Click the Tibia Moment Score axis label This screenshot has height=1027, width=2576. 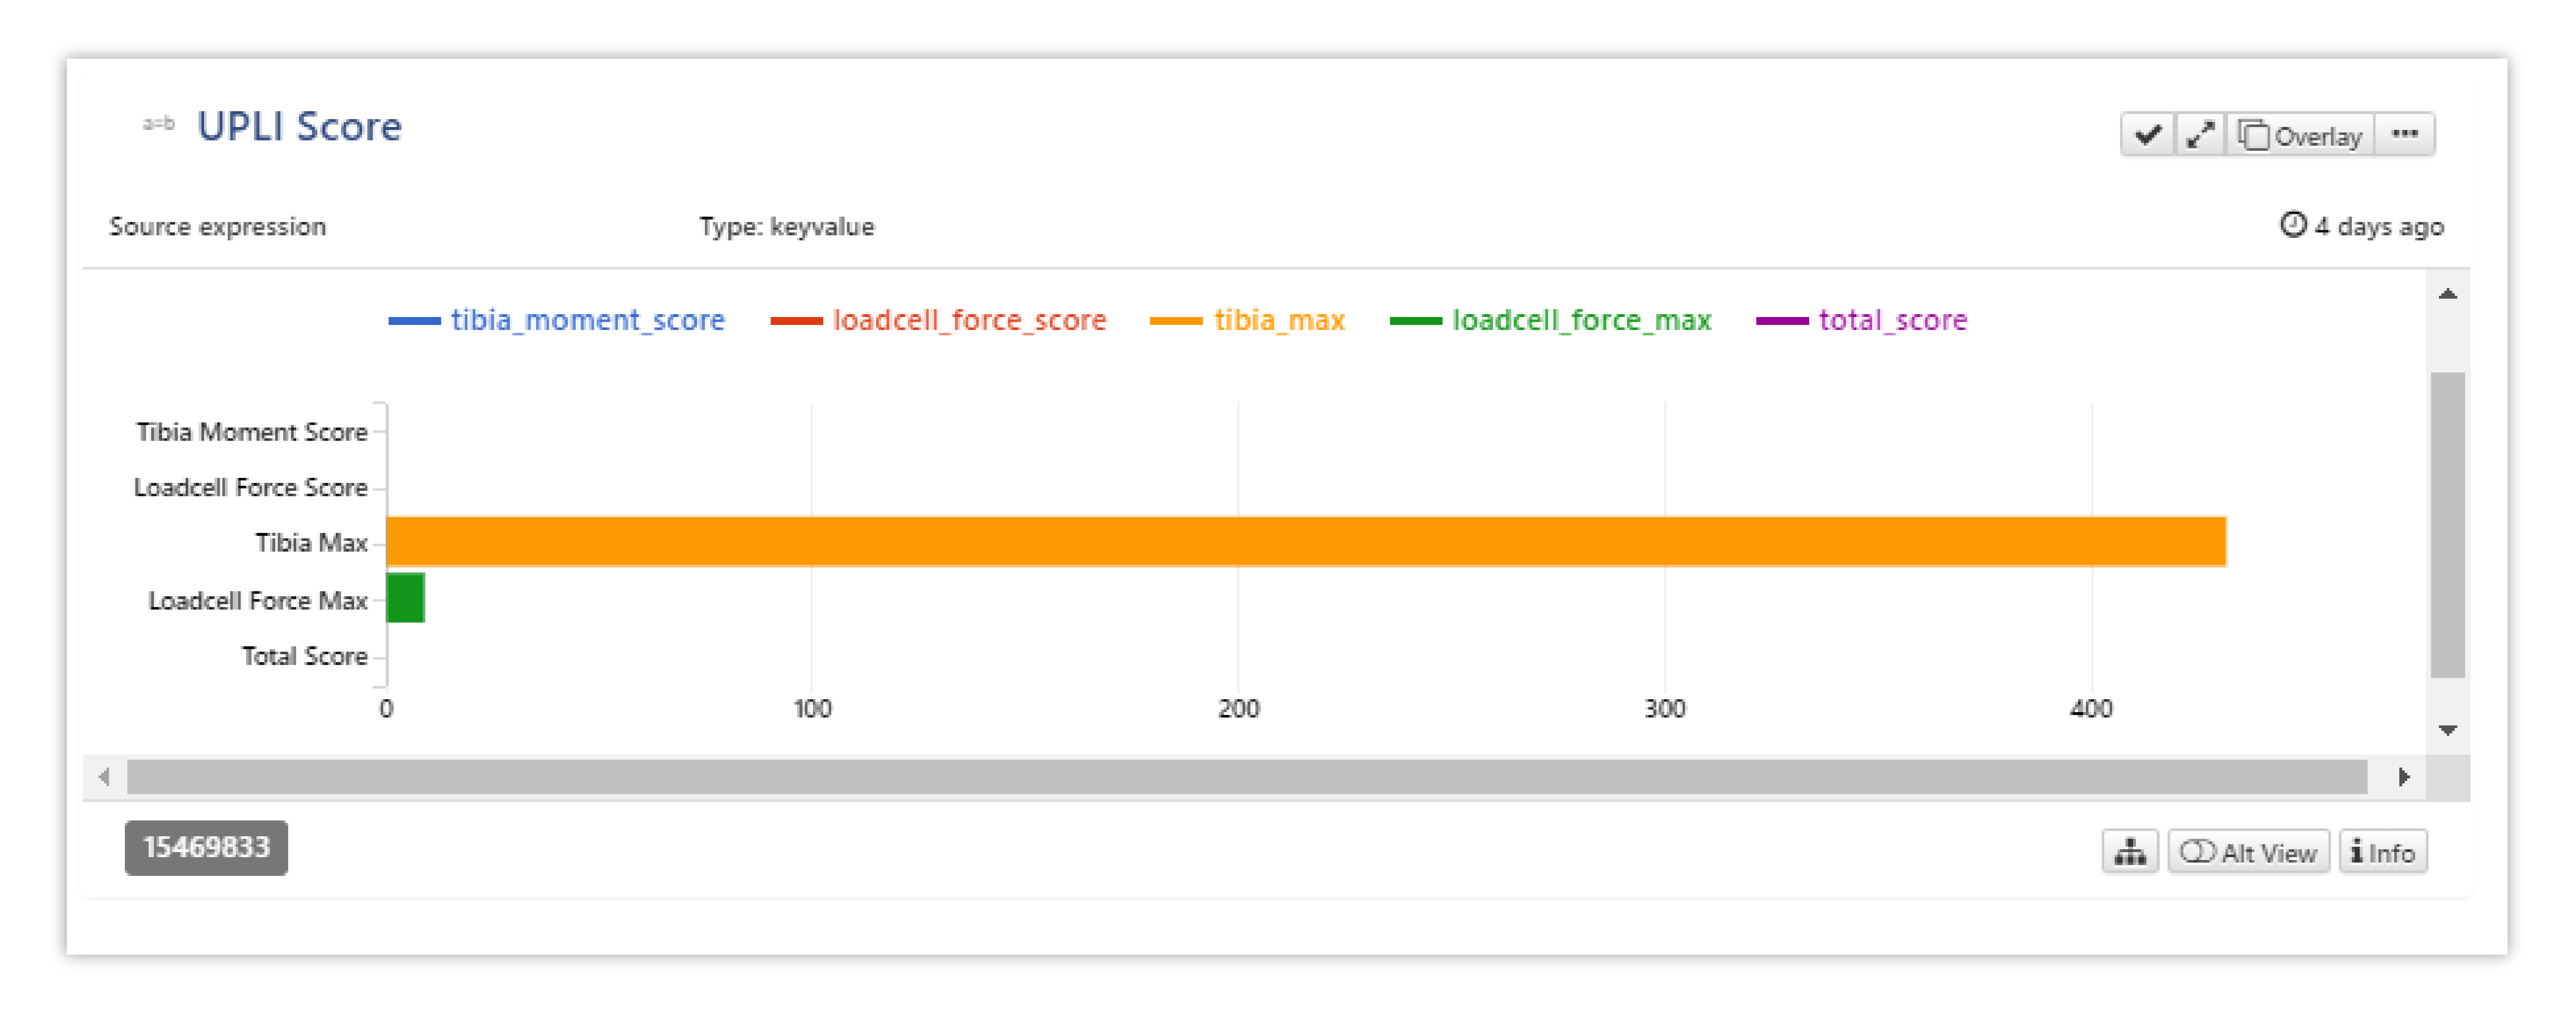coord(252,432)
